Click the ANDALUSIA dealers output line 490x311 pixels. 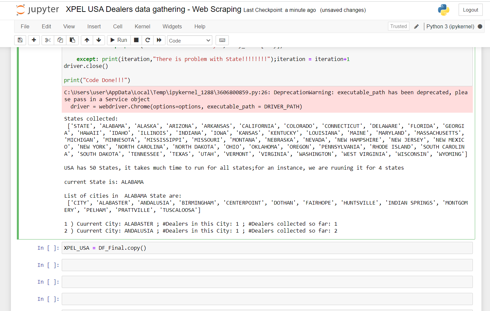pos(201,231)
